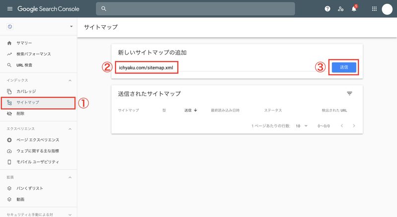Click pages icon beside カバレッジ
The width and height of the screenshot is (397, 217).
[9, 91]
